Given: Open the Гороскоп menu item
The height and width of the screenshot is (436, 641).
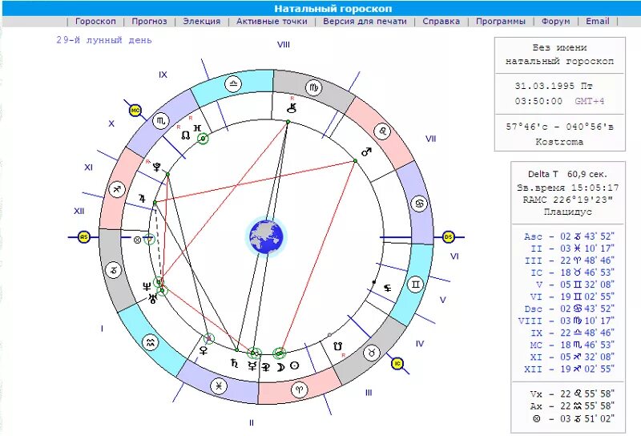Looking at the screenshot, I should tap(95, 22).
